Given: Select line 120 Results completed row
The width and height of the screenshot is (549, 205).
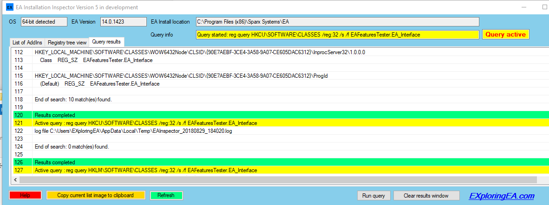Looking at the screenshot, I should coord(186,115).
